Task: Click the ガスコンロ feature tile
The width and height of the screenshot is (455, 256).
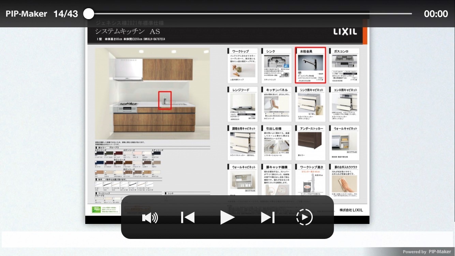Action: point(344,65)
